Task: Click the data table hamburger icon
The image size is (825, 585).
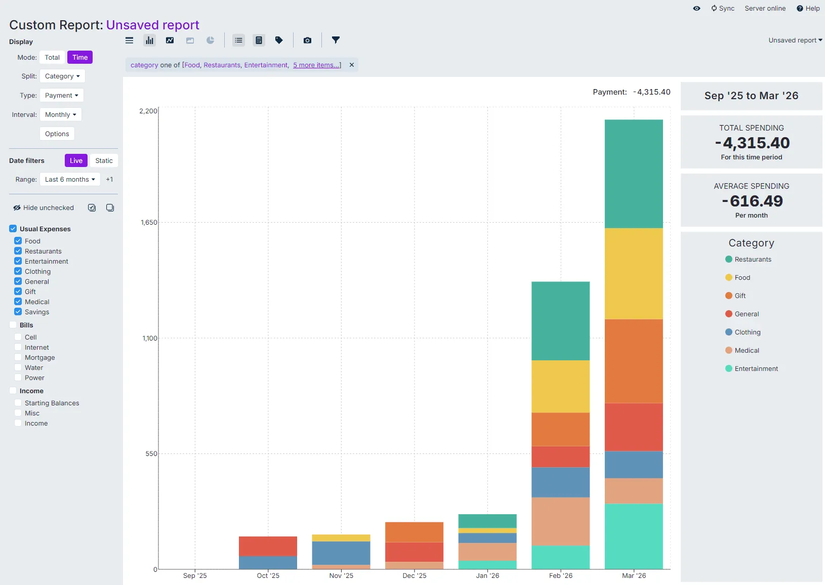Action: [x=130, y=40]
